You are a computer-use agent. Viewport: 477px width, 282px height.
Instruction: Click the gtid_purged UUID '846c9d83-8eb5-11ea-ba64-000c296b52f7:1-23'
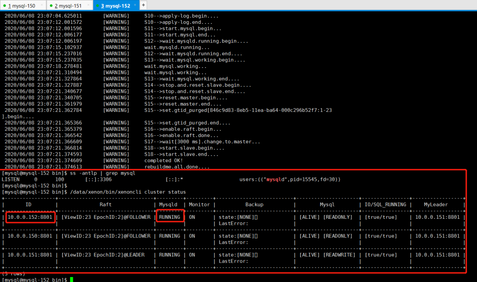271,110
